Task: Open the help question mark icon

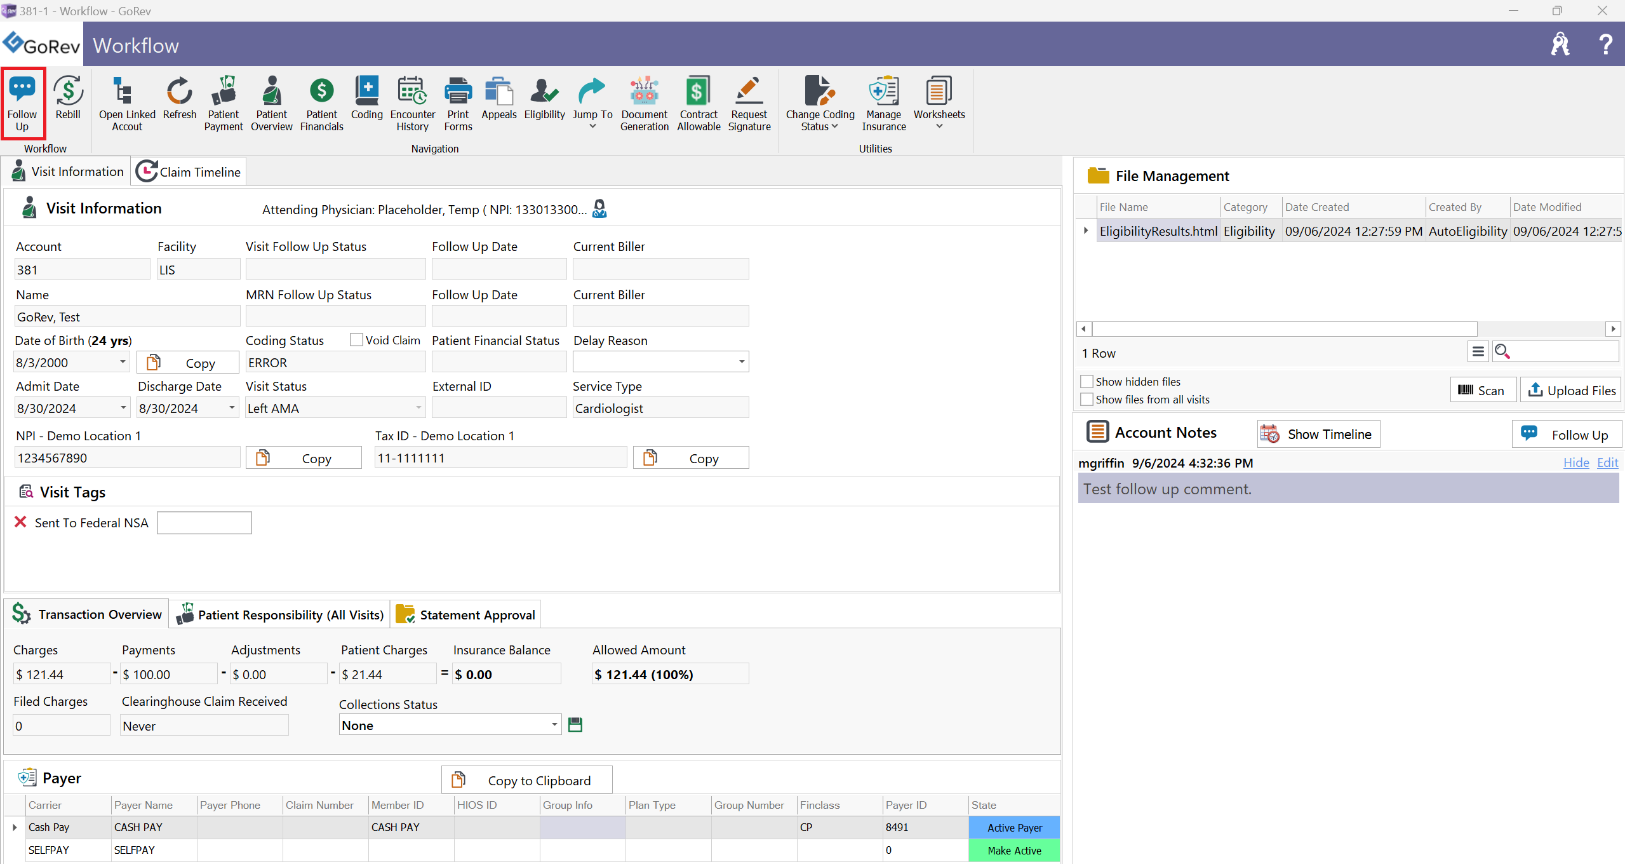Action: click(1605, 44)
